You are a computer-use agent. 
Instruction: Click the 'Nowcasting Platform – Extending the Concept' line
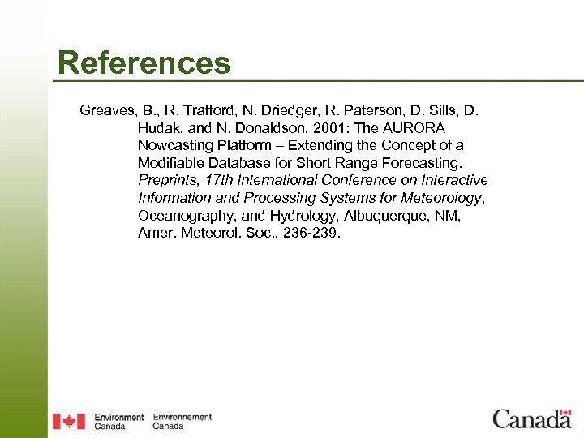tap(301, 145)
